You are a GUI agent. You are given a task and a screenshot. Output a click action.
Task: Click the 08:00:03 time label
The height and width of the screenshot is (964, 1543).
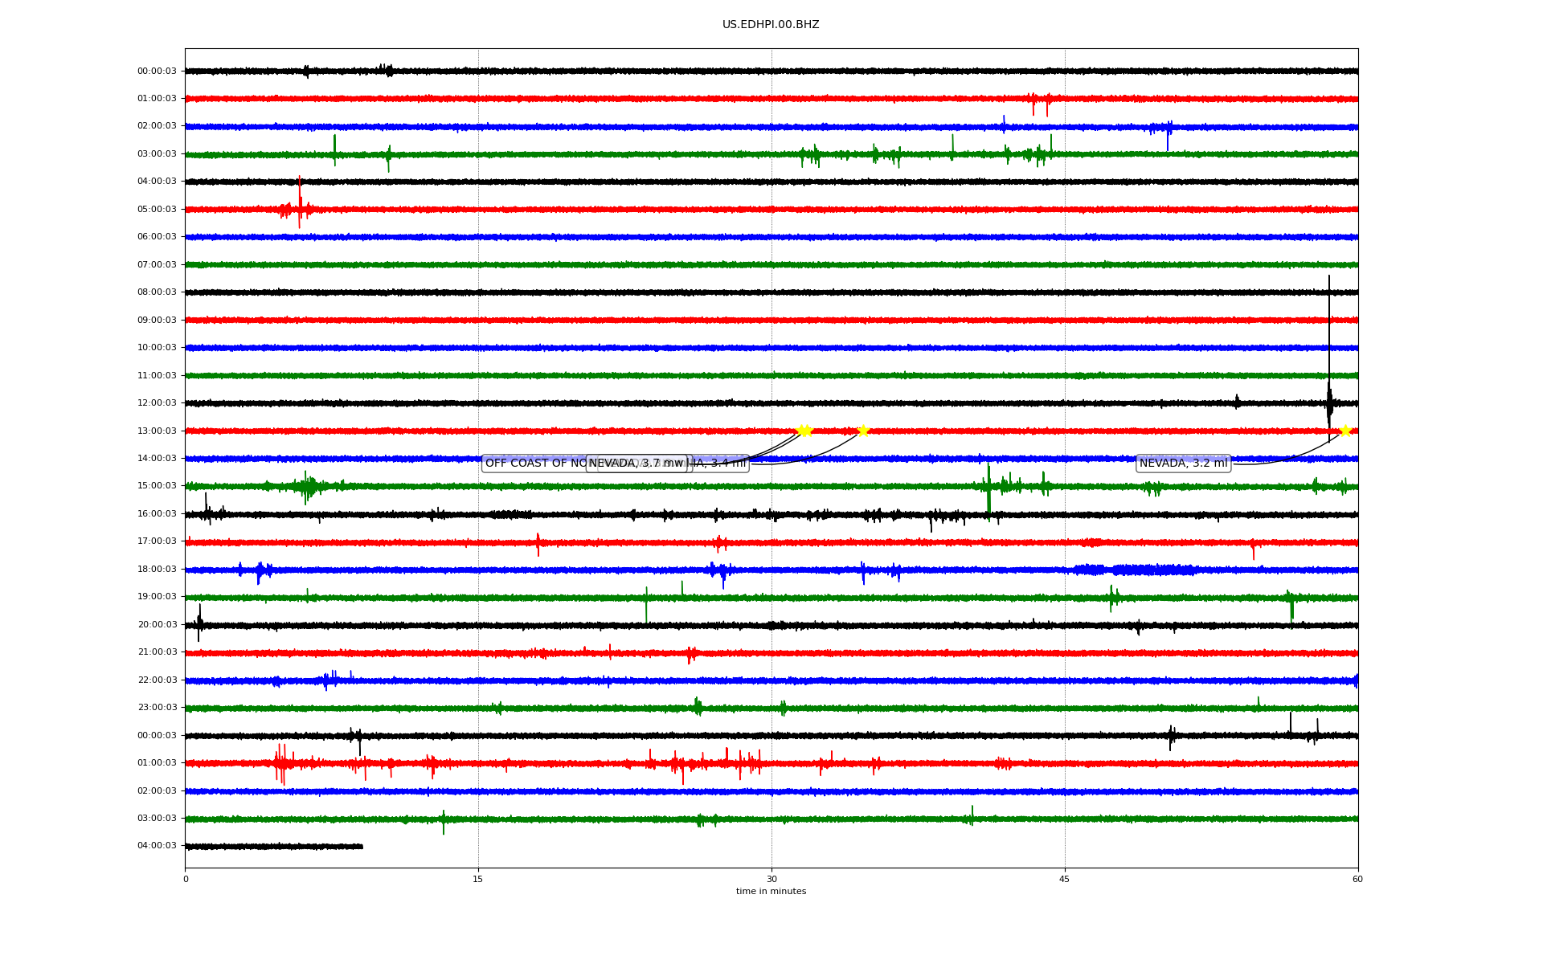(x=157, y=292)
